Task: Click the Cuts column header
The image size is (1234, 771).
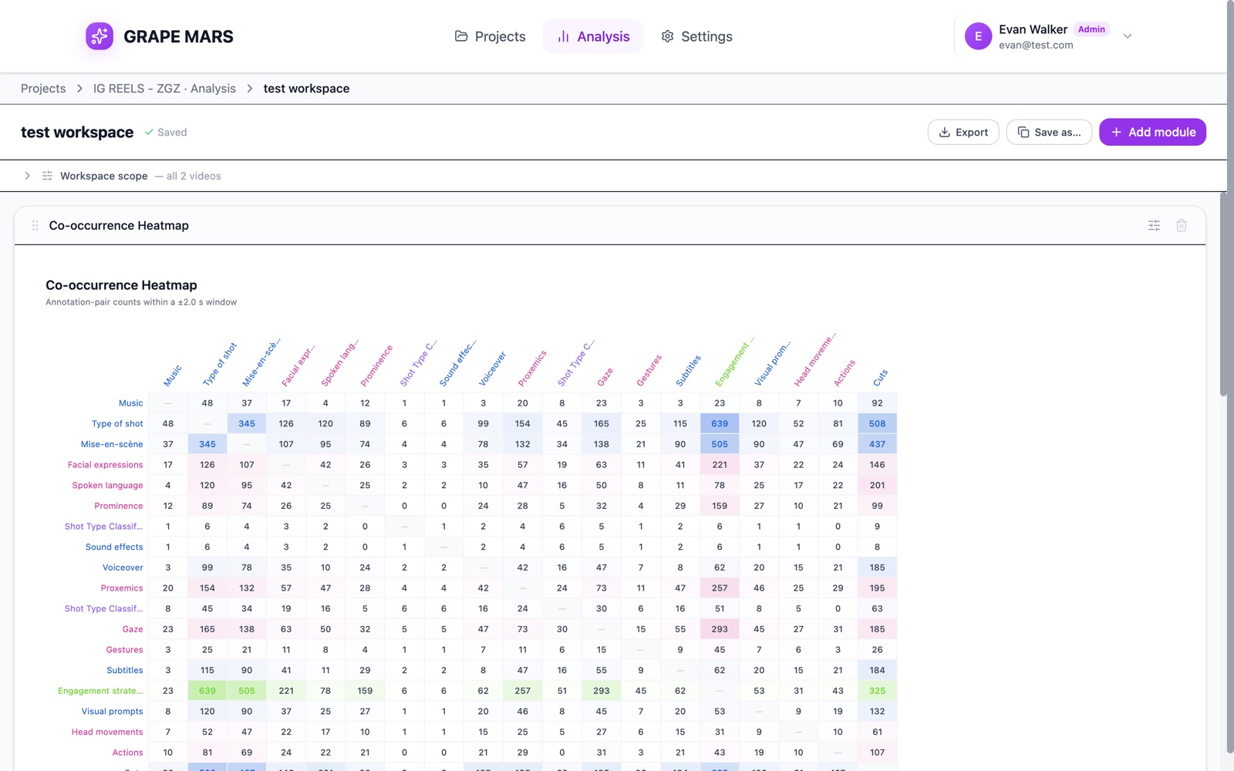Action: [x=881, y=378]
